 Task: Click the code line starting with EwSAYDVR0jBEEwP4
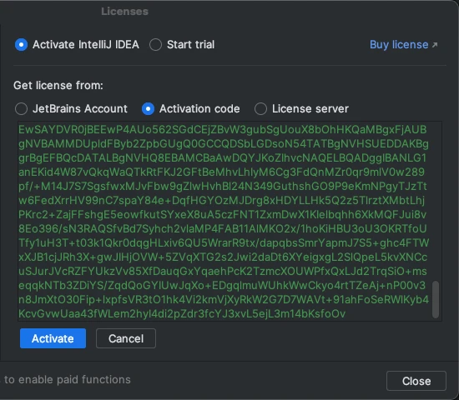pos(223,129)
